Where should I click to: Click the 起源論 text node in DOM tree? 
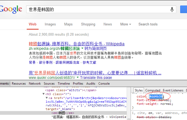click(x=89, y=117)
